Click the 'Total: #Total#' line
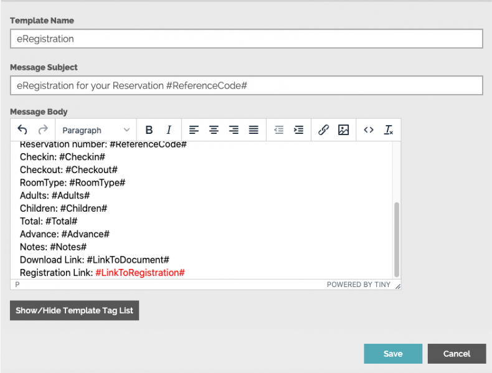This screenshot has height=373, width=492. pyautogui.click(x=49, y=221)
